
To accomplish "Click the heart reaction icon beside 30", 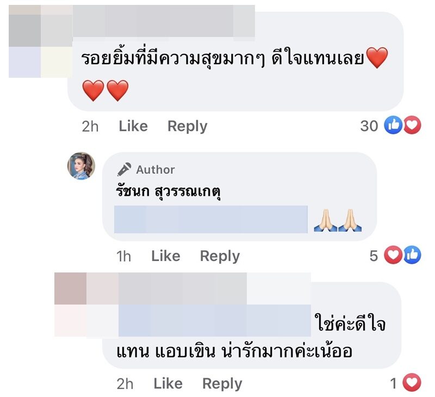I will pos(413,126).
